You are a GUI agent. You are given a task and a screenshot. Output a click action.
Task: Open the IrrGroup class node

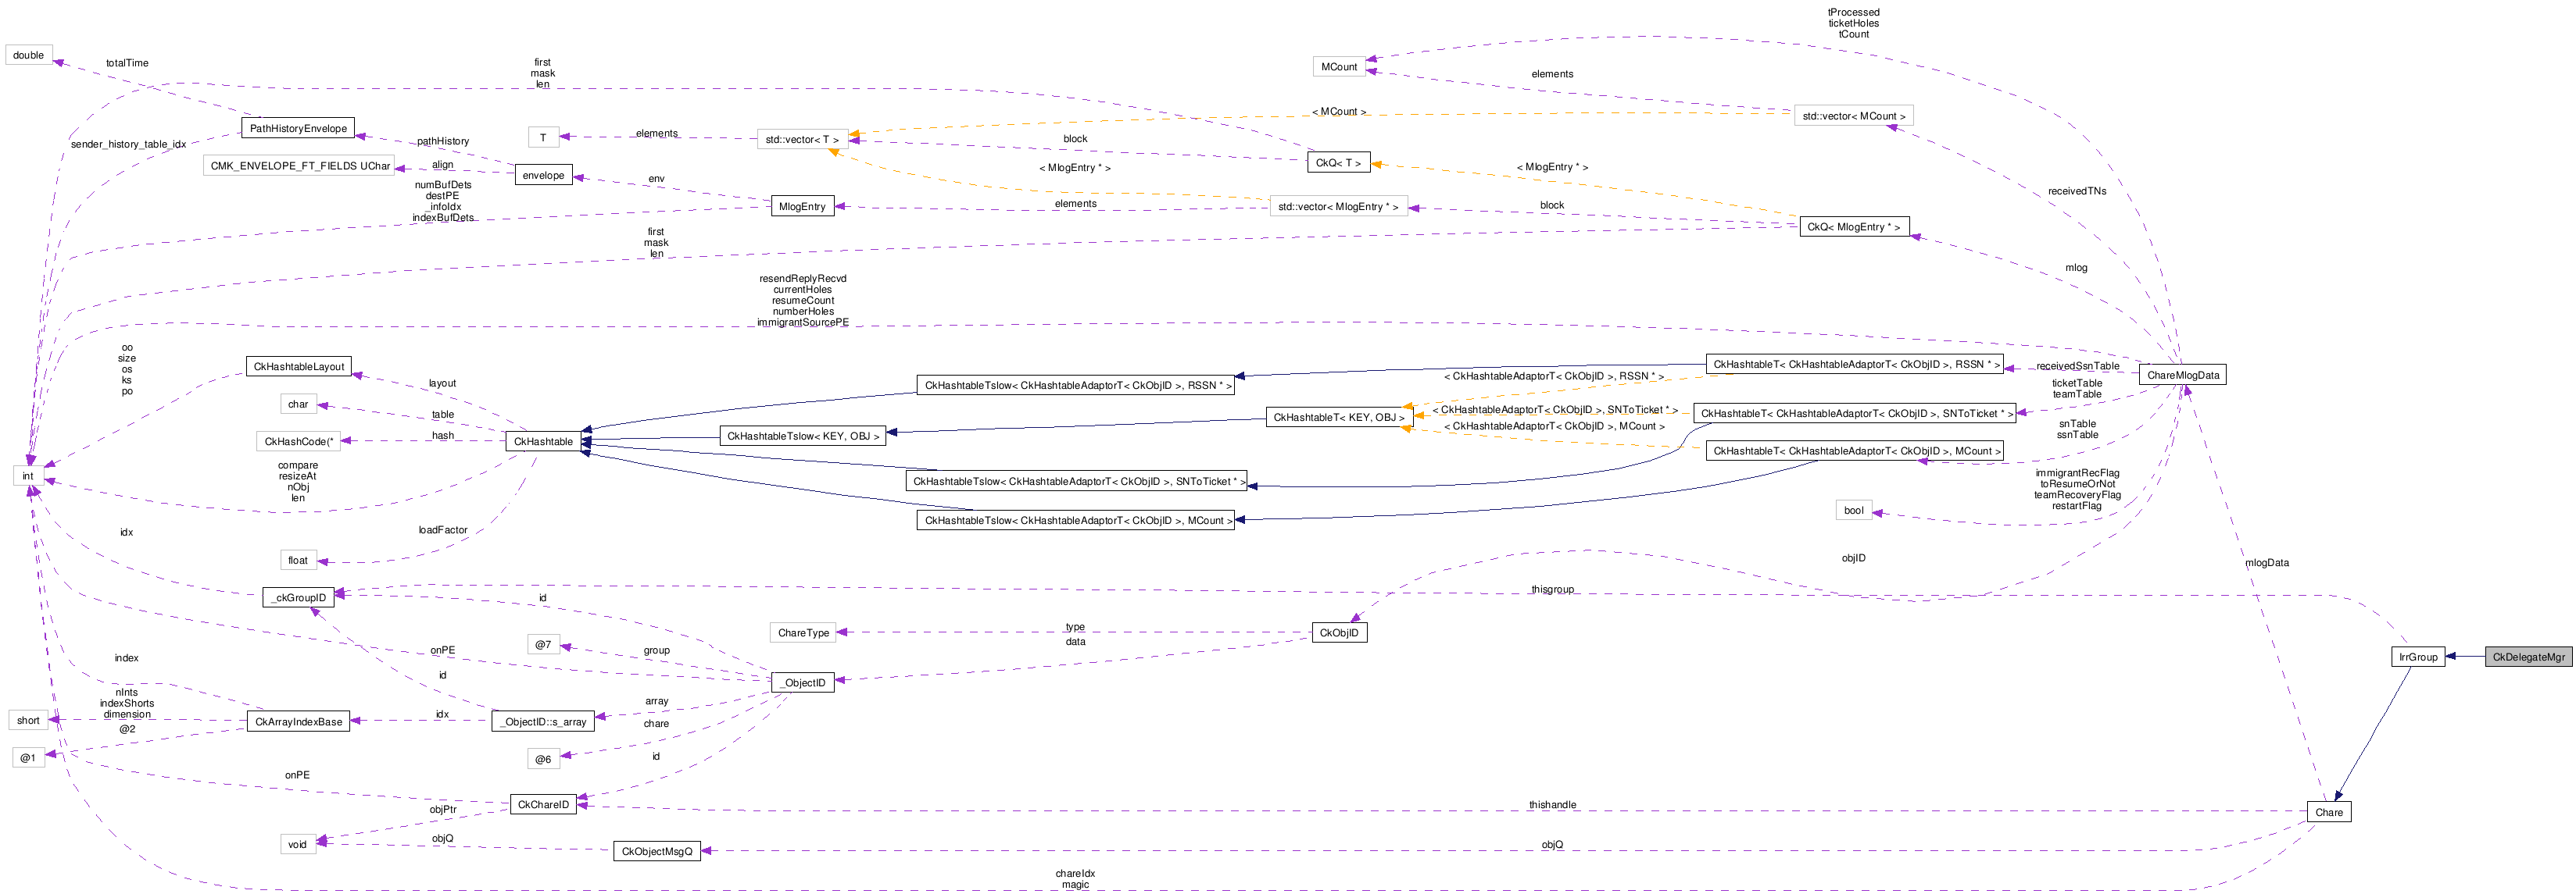pyautogui.click(x=2417, y=657)
